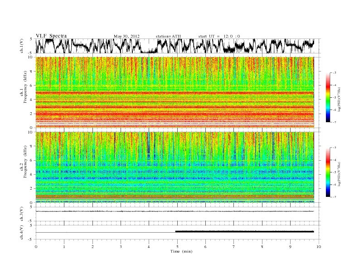
Task: Click the thick ch.4 trace after 5 min
Action: click(244, 232)
